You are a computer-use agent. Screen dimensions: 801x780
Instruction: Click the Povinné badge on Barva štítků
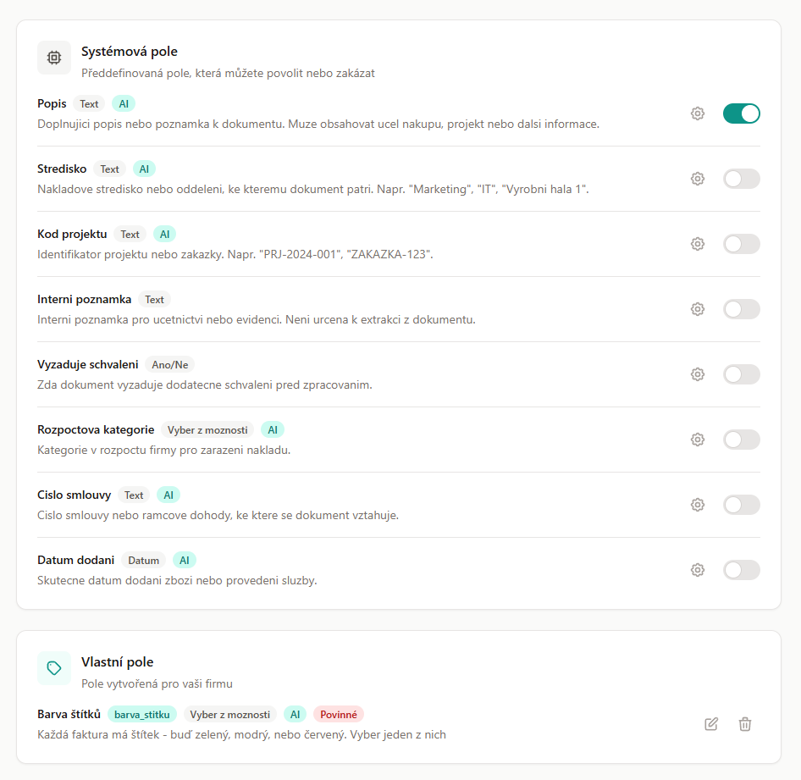tap(339, 714)
